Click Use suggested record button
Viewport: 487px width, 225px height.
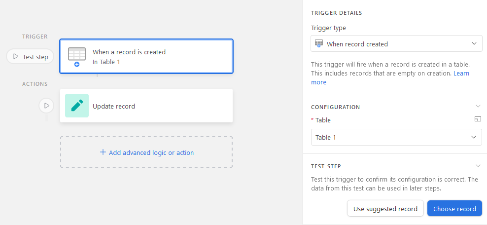pos(385,209)
